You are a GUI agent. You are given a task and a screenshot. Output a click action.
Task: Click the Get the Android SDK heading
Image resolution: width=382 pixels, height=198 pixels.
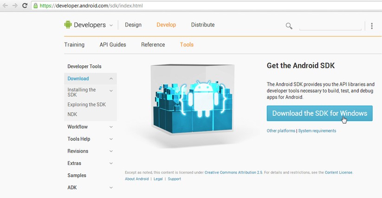(301, 66)
